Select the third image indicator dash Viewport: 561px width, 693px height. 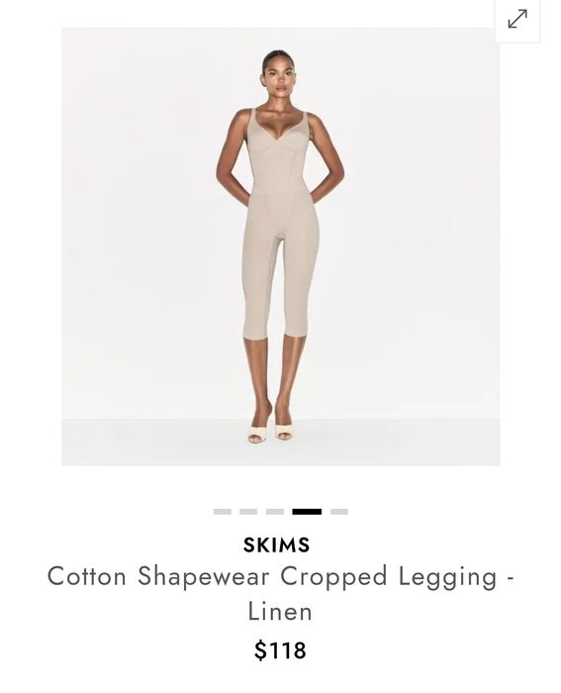[275, 512]
